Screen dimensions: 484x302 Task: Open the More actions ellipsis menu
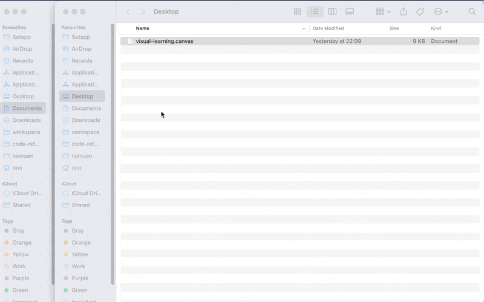441,11
